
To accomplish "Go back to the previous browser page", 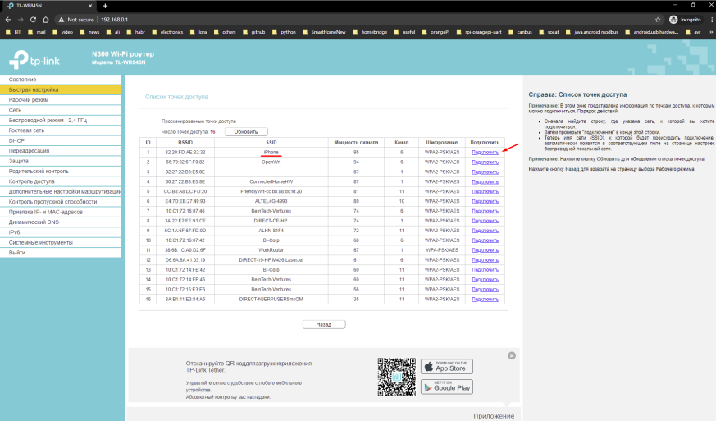I will point(7,20).
